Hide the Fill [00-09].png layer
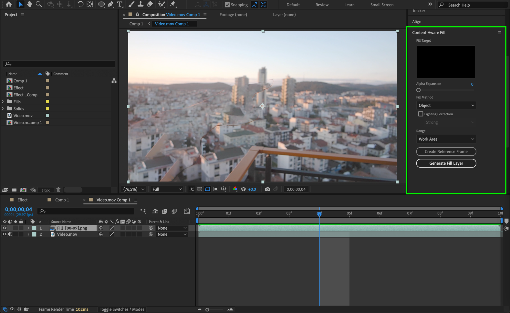The width and height of the screenshot is (510, 313). coord(5,228)
